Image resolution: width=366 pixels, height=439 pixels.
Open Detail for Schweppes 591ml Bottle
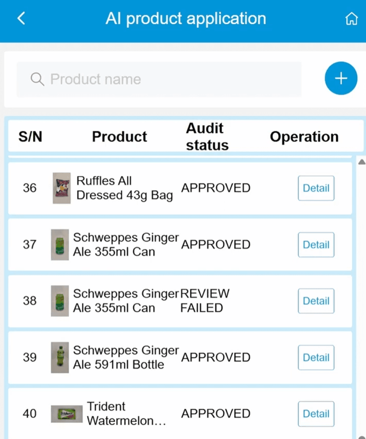click(x=316, y=358)
